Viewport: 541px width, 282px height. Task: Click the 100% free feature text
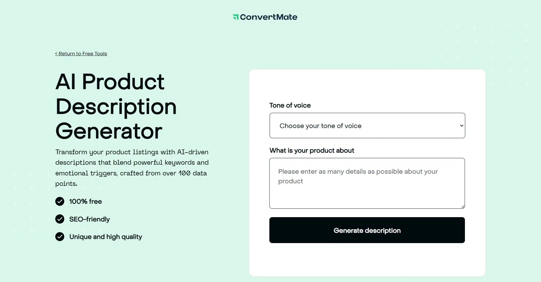coord(85,201)
